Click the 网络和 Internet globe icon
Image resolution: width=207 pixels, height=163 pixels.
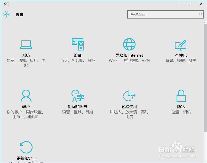129,44
